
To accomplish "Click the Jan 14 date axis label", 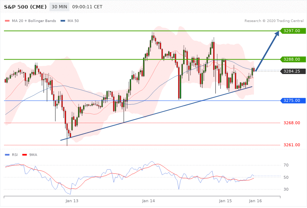I will click(x=148, y=201).
